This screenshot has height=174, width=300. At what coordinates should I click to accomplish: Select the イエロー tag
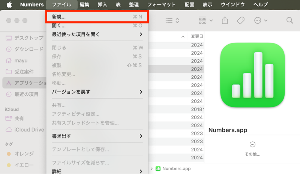click(x=25, y=165)
